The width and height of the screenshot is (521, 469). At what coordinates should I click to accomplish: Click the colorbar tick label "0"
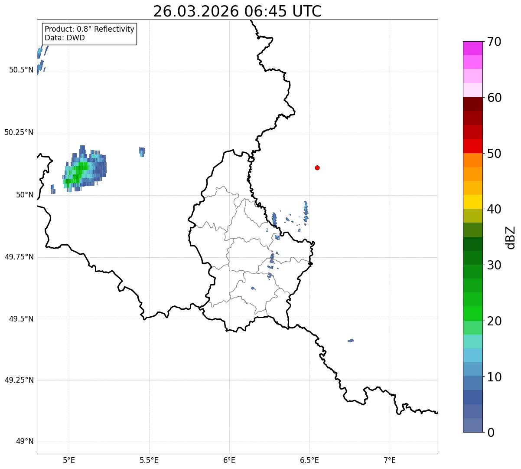(x=490, y=433)
